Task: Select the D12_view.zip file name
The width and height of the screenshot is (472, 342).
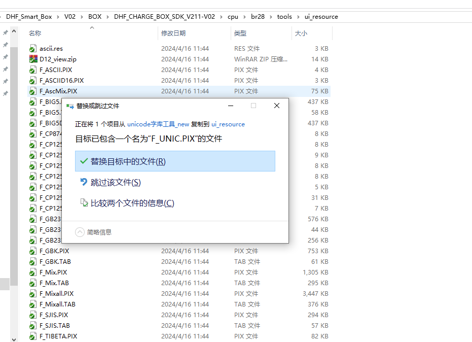Action: [x=58, y=59]
